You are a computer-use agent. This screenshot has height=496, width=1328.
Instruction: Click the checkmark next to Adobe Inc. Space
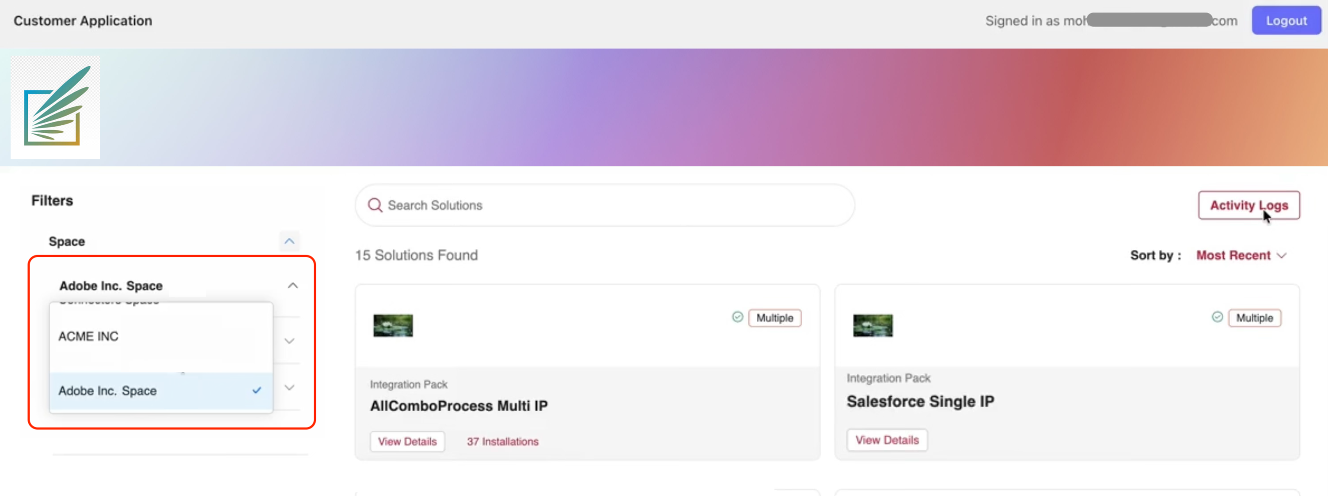pyautogui.click(x=256, y=391)
